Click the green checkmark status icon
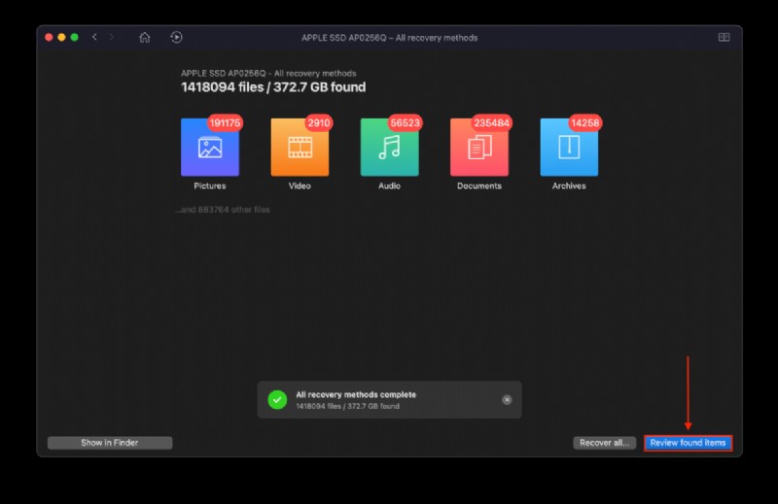This screenshot has width=778, height=504. tap(277, 399)
